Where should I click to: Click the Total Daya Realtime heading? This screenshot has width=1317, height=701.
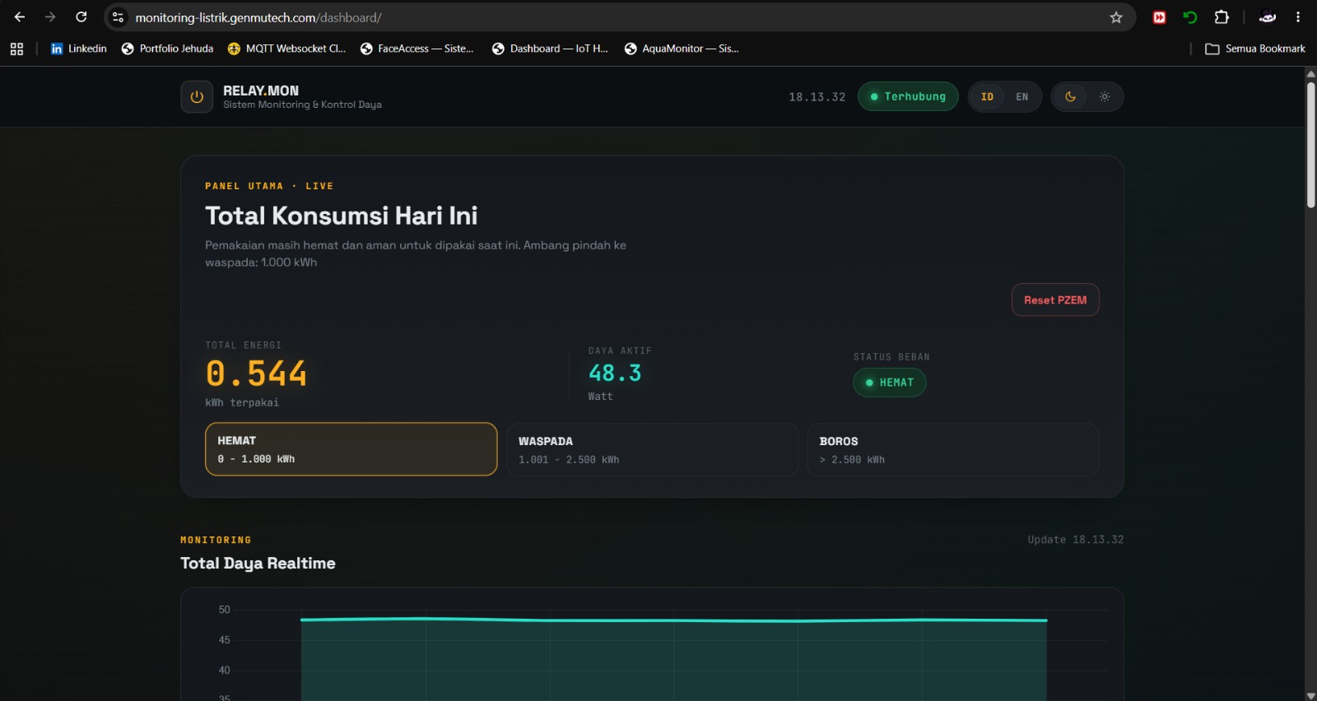point(258,564)
